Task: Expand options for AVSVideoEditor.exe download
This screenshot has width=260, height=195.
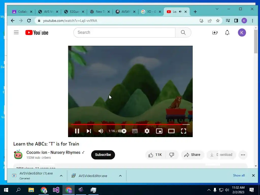Action: [x=120, y=176]
